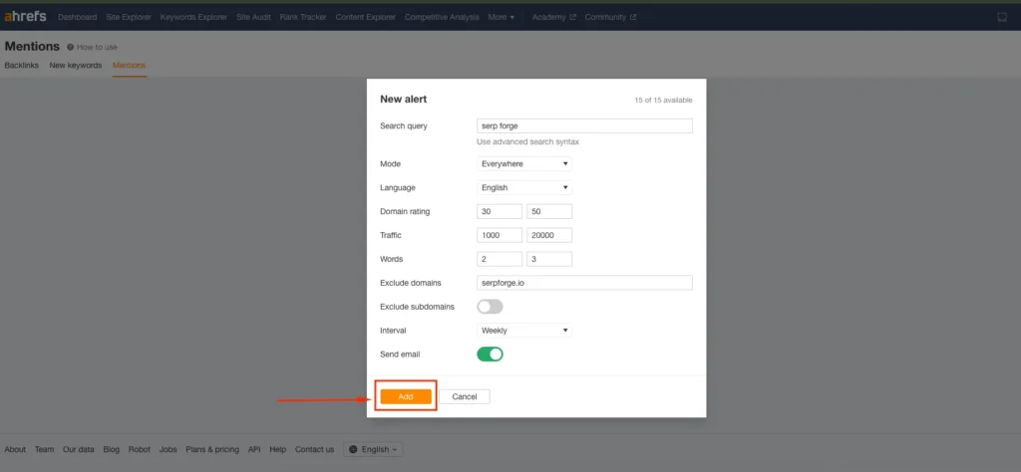Go to Dashboard in the top navigation
This screenshot has width=1021, height=472.
[78, 17]
